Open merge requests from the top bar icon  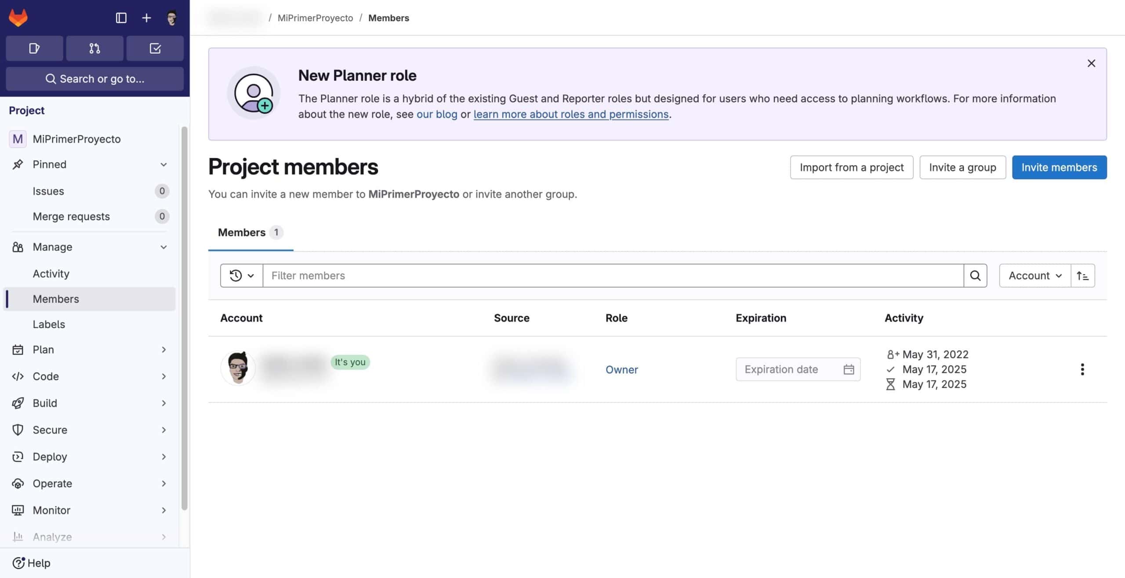coord(94,48)
